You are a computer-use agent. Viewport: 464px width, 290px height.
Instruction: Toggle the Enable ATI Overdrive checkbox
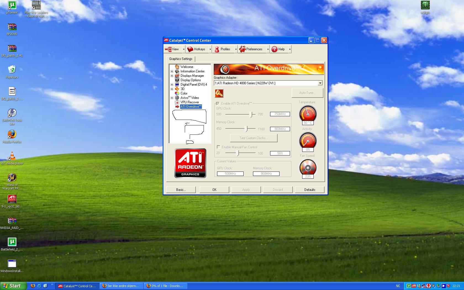tap(218, 103)
